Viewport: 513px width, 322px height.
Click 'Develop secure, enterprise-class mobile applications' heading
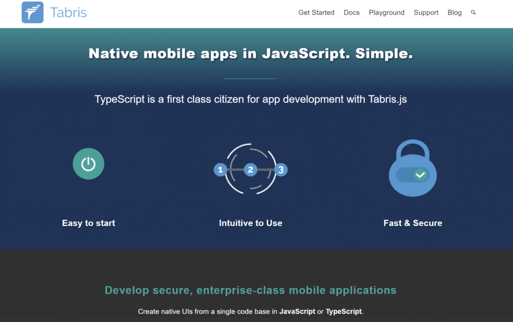pos(250,290)
